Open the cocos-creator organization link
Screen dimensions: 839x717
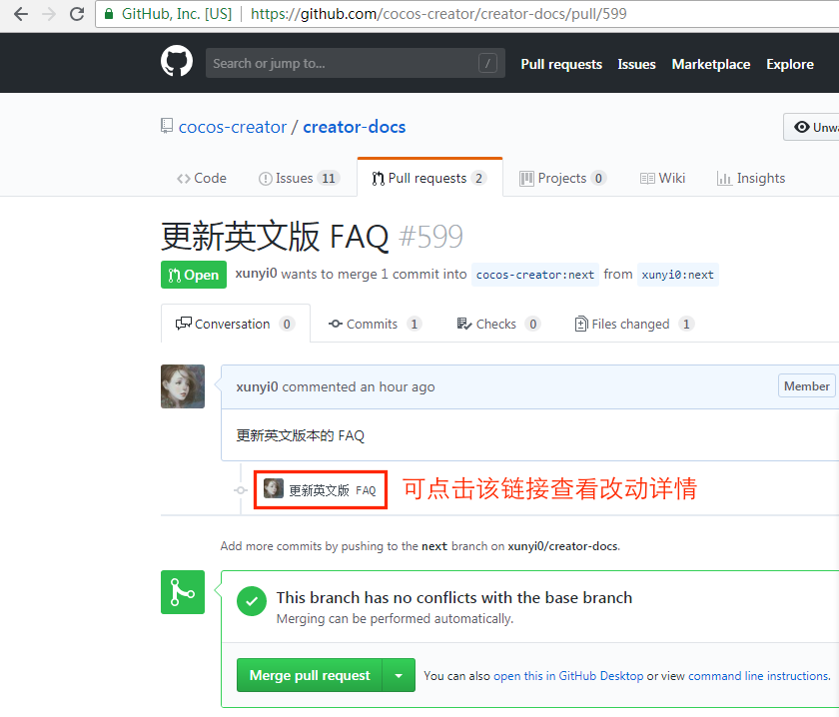(232, 127)
